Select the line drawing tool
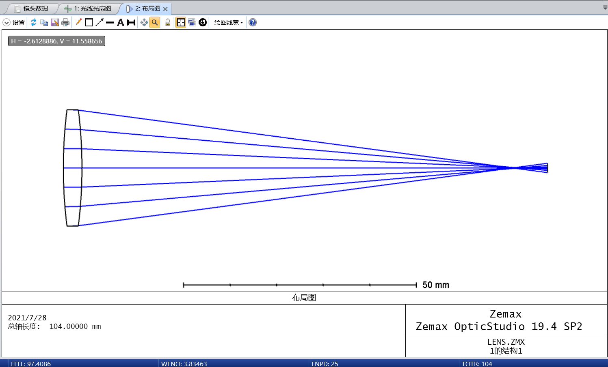This screenshot has height=367, width=608. click(x=110, y=22)
